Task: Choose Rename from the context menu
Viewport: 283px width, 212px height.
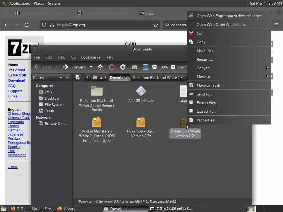Action: (229, 60)
